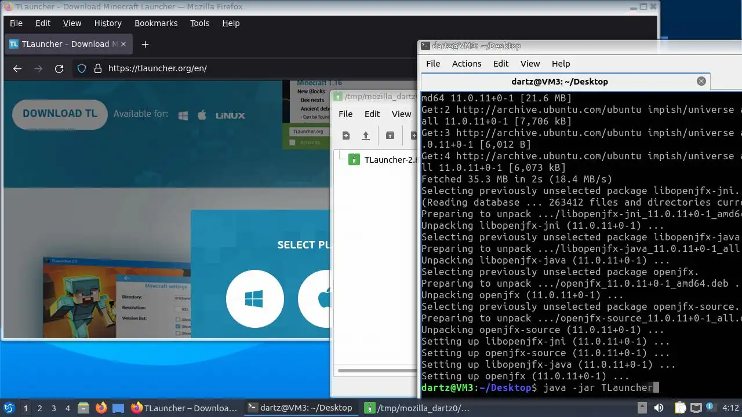Click the address bar URL

(158, 68)
